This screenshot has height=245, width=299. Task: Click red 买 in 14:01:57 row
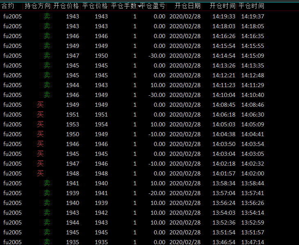[41, 173]
